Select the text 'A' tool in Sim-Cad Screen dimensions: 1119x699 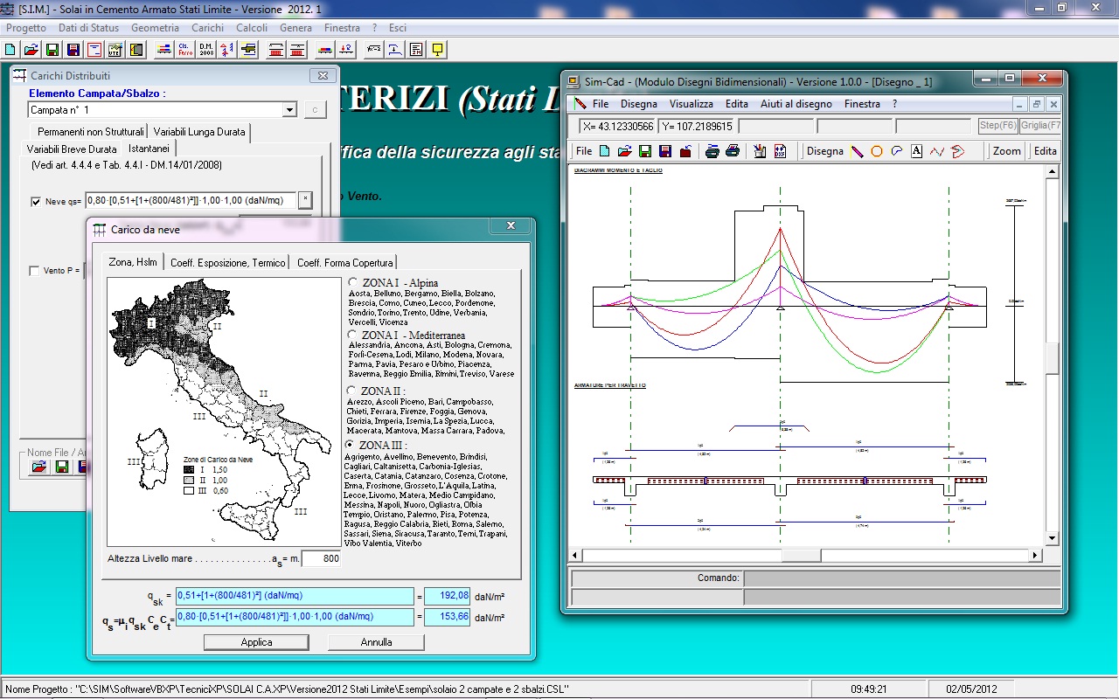pos(916,151)
